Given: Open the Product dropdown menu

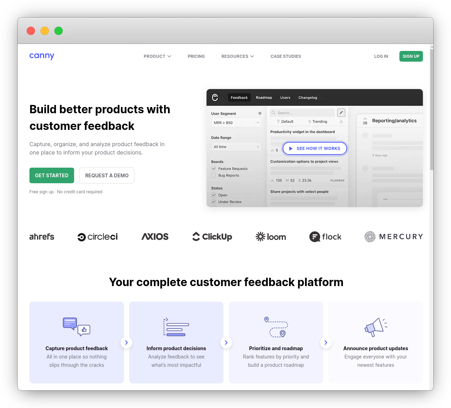Looking at the screenshot, I should 157,56.
